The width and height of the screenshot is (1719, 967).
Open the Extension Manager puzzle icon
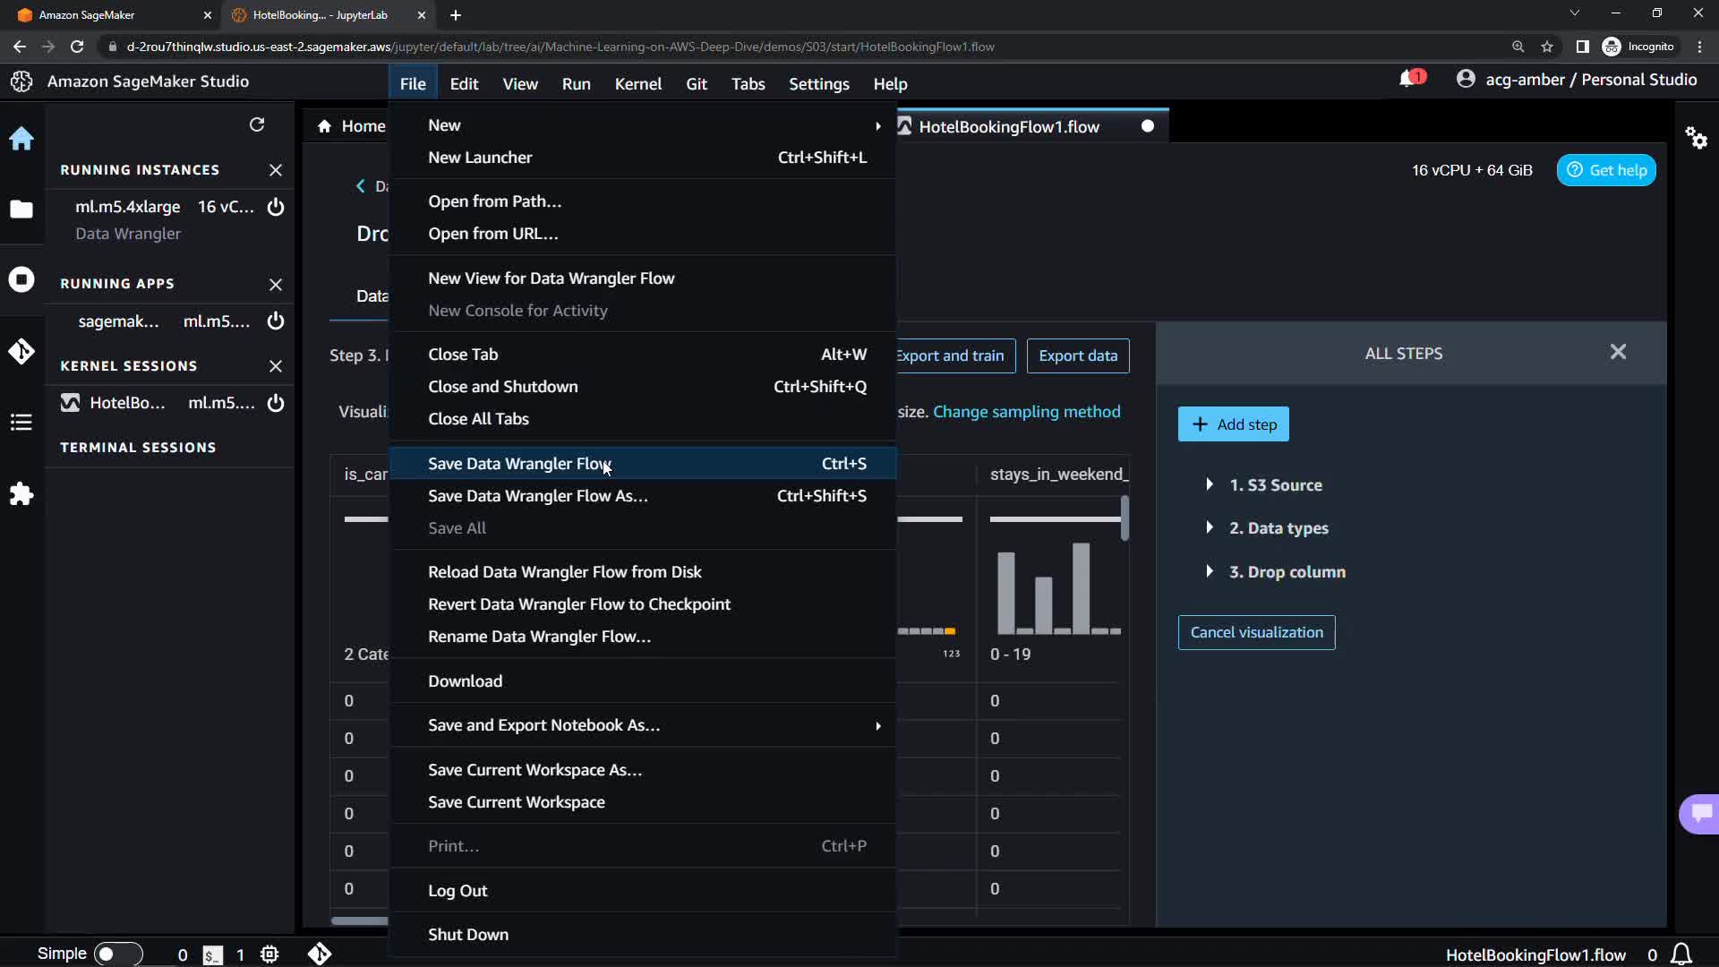21,494
